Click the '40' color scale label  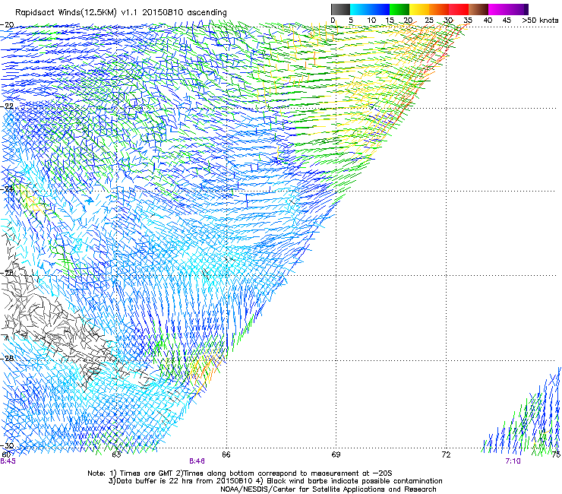point(488,21)
